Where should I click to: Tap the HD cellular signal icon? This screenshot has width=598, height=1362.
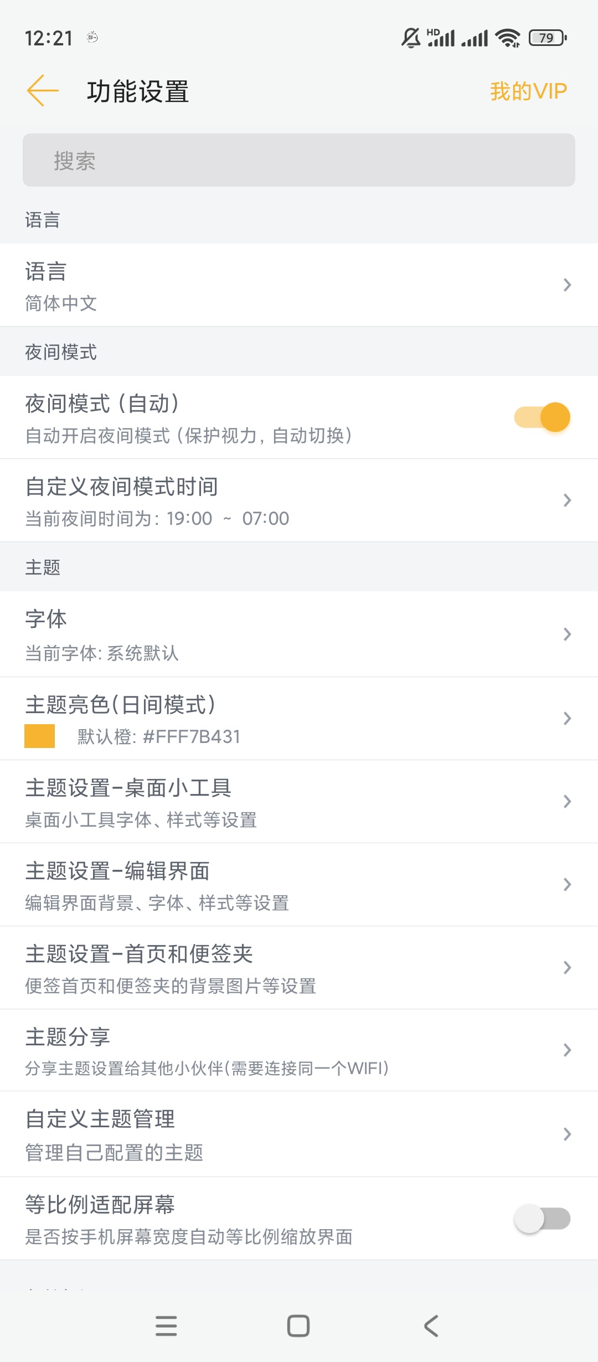(441, 38)
